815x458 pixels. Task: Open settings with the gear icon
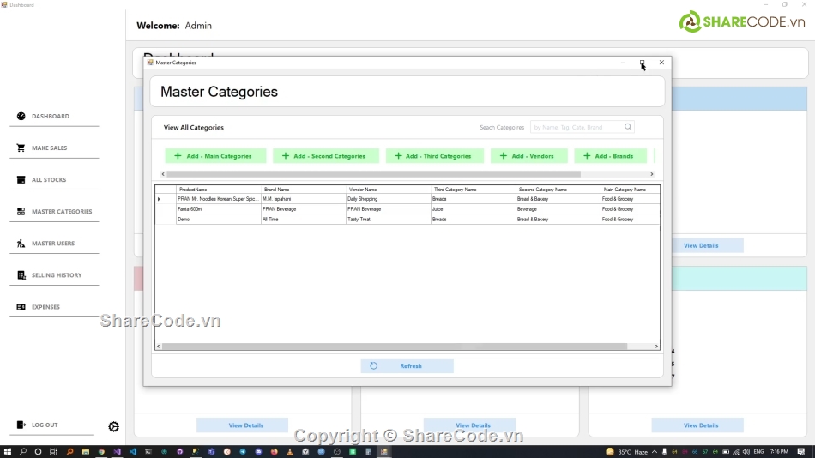tap(114, 427)
